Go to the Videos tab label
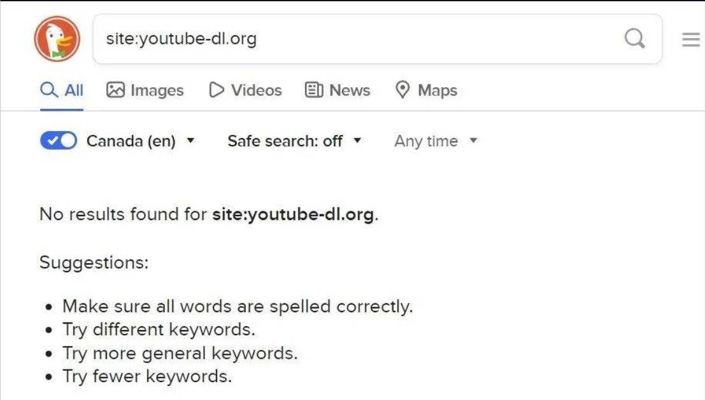705x400 pixels. click(x=256, y=90)
